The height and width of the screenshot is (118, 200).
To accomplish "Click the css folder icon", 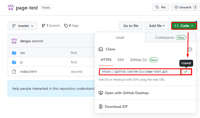I will tap(14, 53).
